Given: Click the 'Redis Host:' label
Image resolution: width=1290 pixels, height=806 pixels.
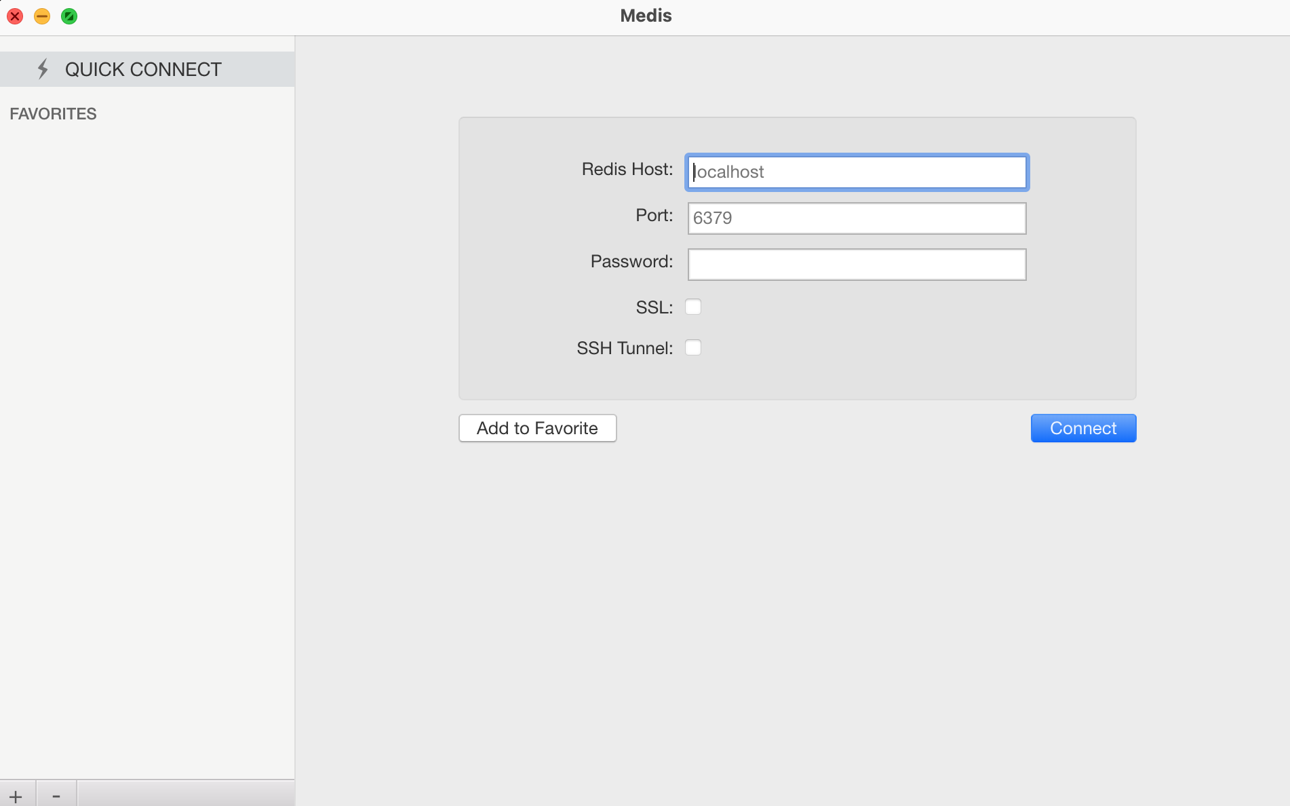Looking at the screenshot, I should coord(627,170).
